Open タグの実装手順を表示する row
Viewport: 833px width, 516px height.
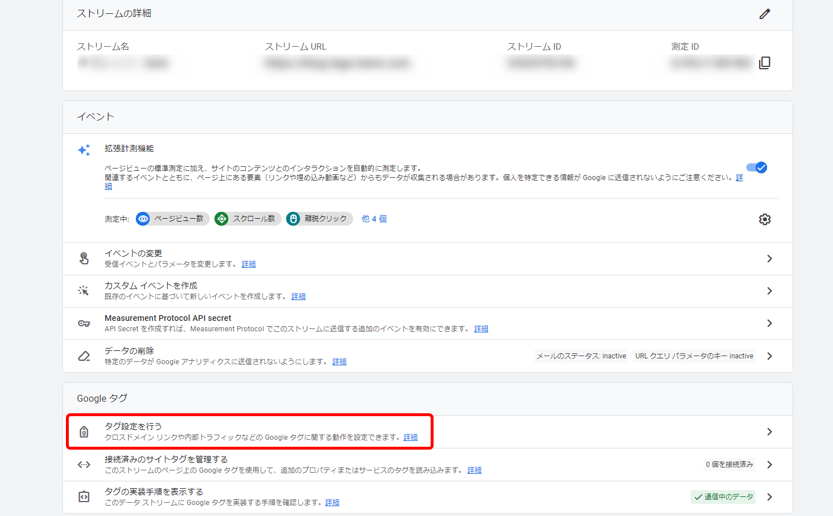point(428,497)
